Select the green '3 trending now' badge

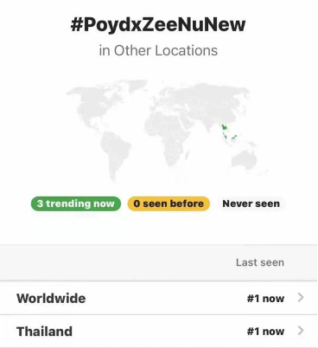76,203
